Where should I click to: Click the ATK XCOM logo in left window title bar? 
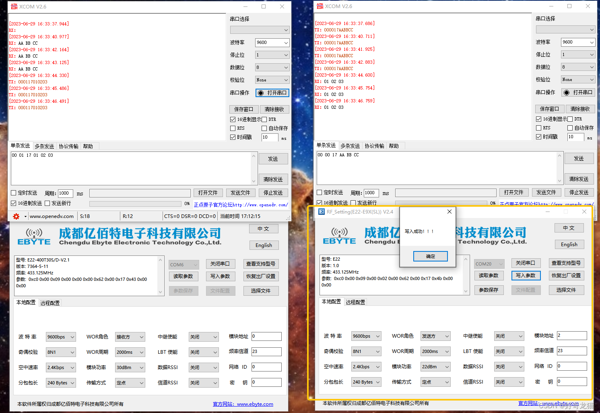coord(14,6)
